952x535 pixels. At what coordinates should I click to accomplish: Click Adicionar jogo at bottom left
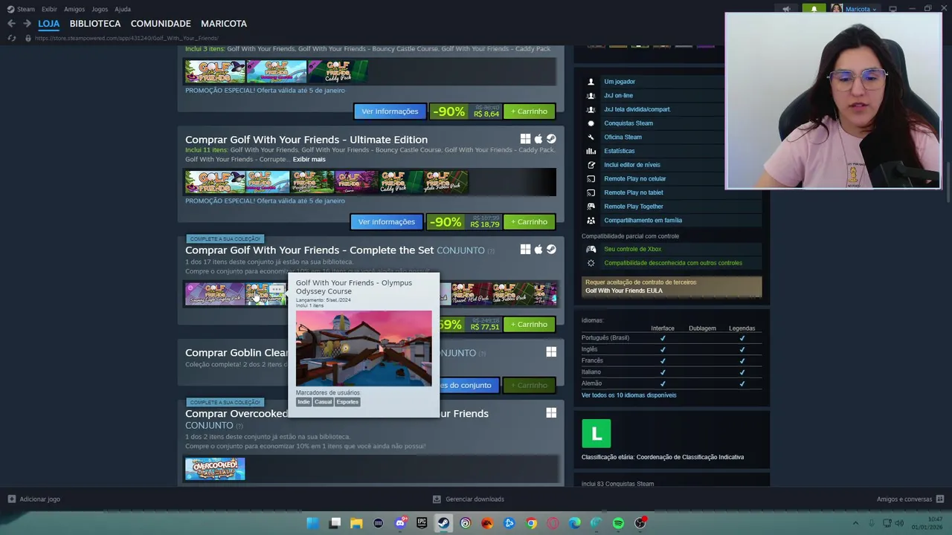click(x=33, y=499)
